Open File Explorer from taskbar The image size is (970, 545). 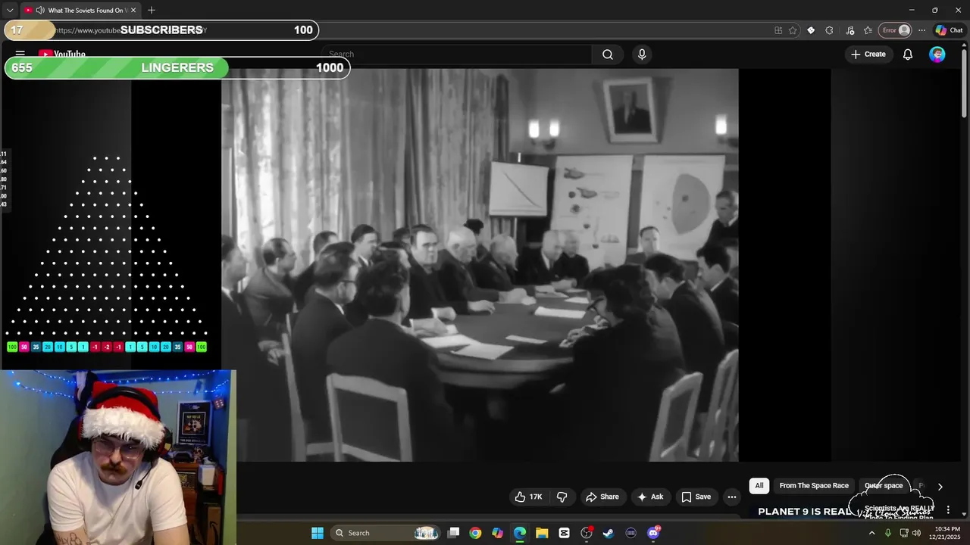tap(542, 533)
